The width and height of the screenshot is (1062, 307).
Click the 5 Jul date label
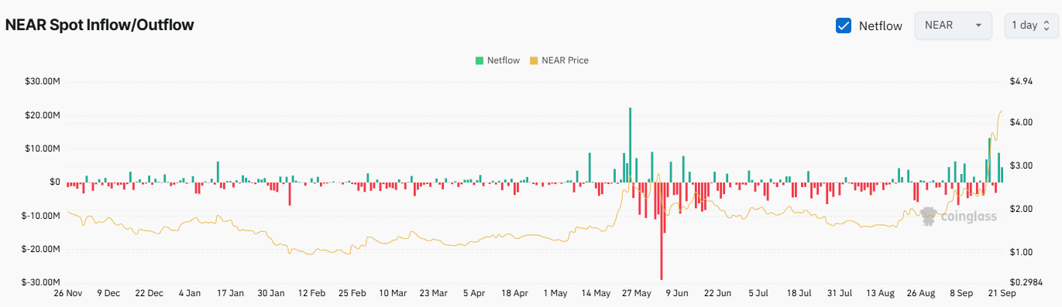pos(759,294)
